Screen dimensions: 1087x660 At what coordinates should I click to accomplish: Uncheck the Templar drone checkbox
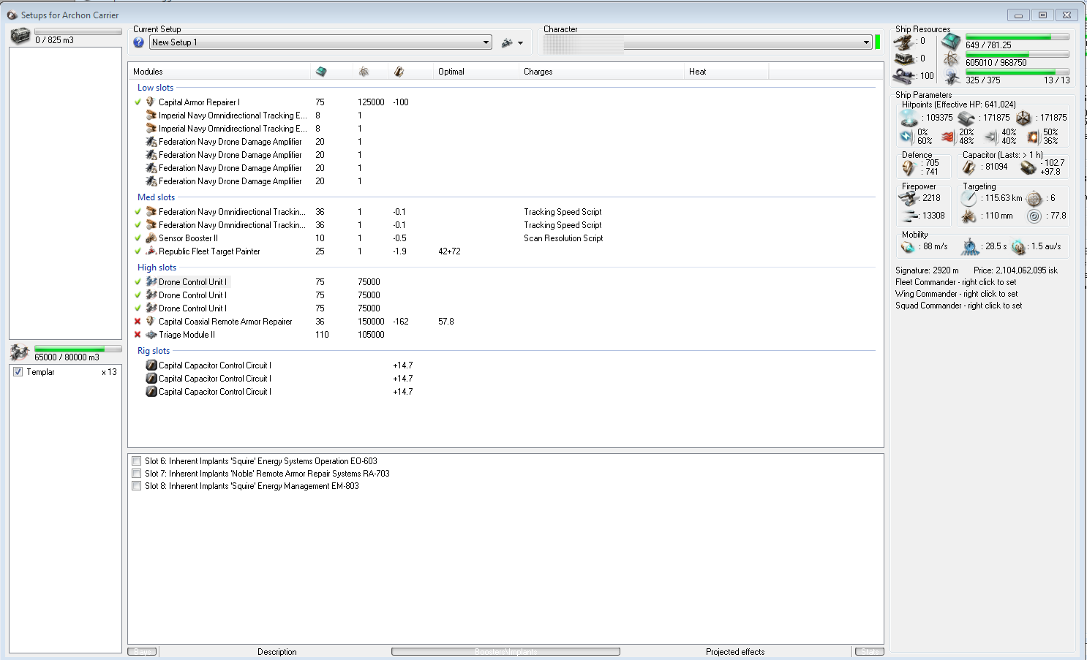[x=18, y=372]
